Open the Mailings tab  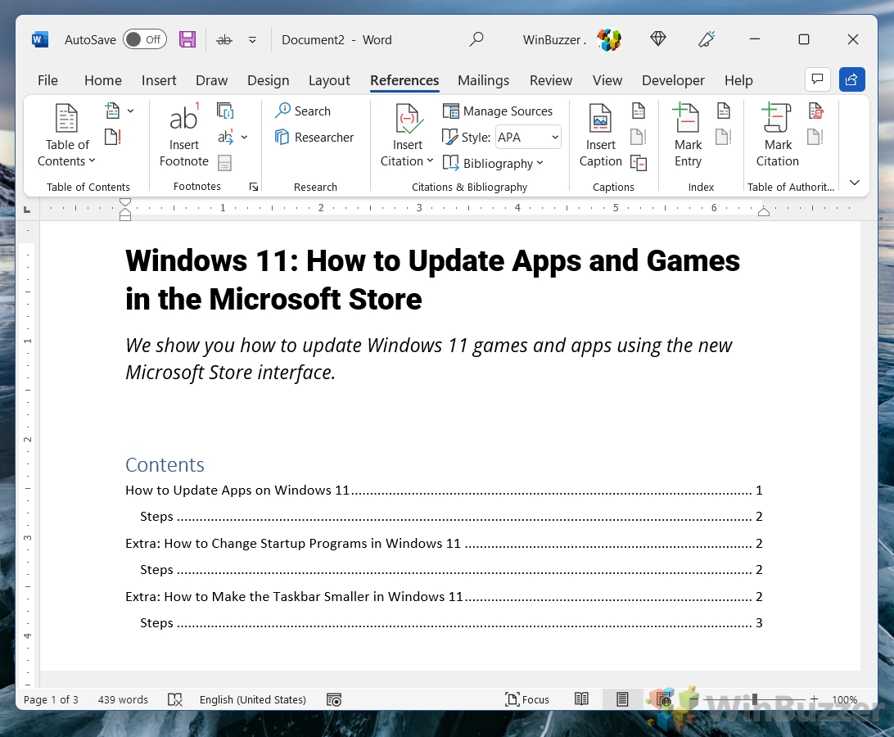click(x=483, y=80)
